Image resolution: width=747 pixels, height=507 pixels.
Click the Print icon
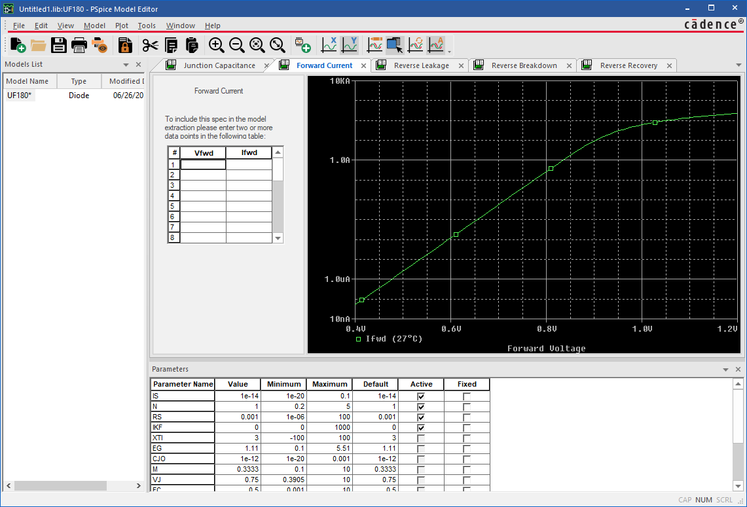tap(79, 45)
